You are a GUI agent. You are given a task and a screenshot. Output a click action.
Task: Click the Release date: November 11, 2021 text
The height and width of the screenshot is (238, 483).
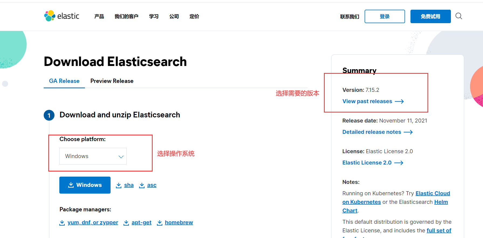coord(385,121)
